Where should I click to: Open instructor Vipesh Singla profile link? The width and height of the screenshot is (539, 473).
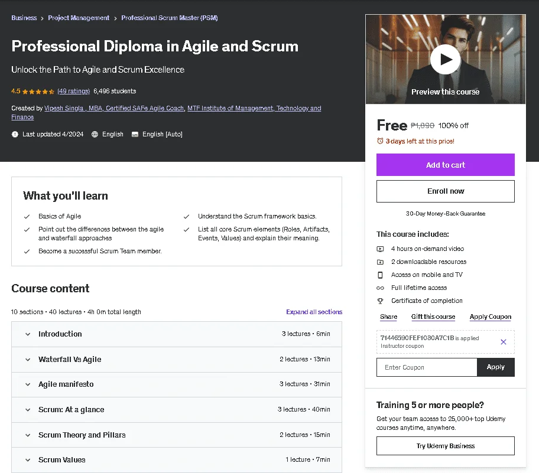pyautogui.click(x=114, y=108)
